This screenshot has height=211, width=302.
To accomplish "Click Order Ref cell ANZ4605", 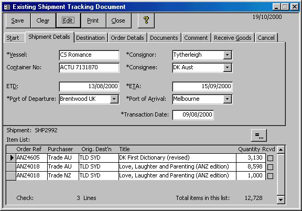I will tap(31, 158).
